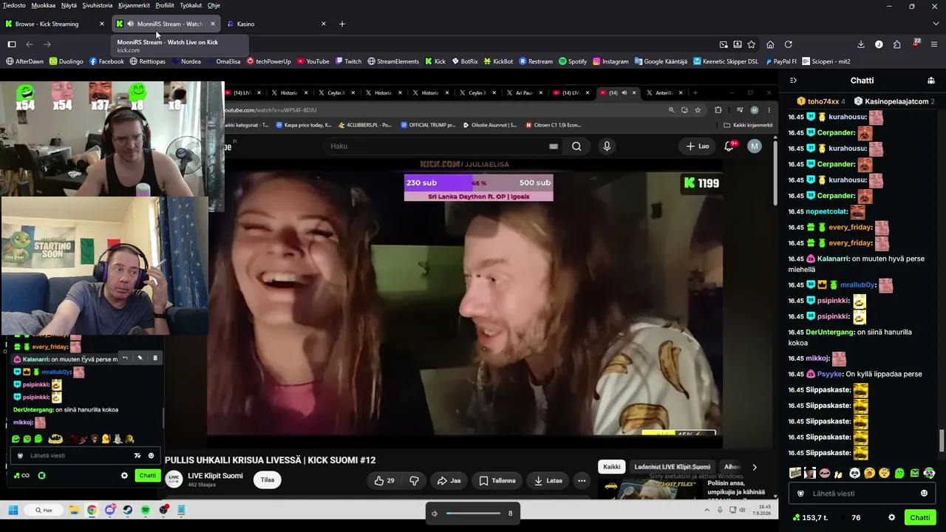The height and width of the screenshot is (532, 946).
Task: Click into the Lähetä viesti chat input
Action: tap(859, 494)
